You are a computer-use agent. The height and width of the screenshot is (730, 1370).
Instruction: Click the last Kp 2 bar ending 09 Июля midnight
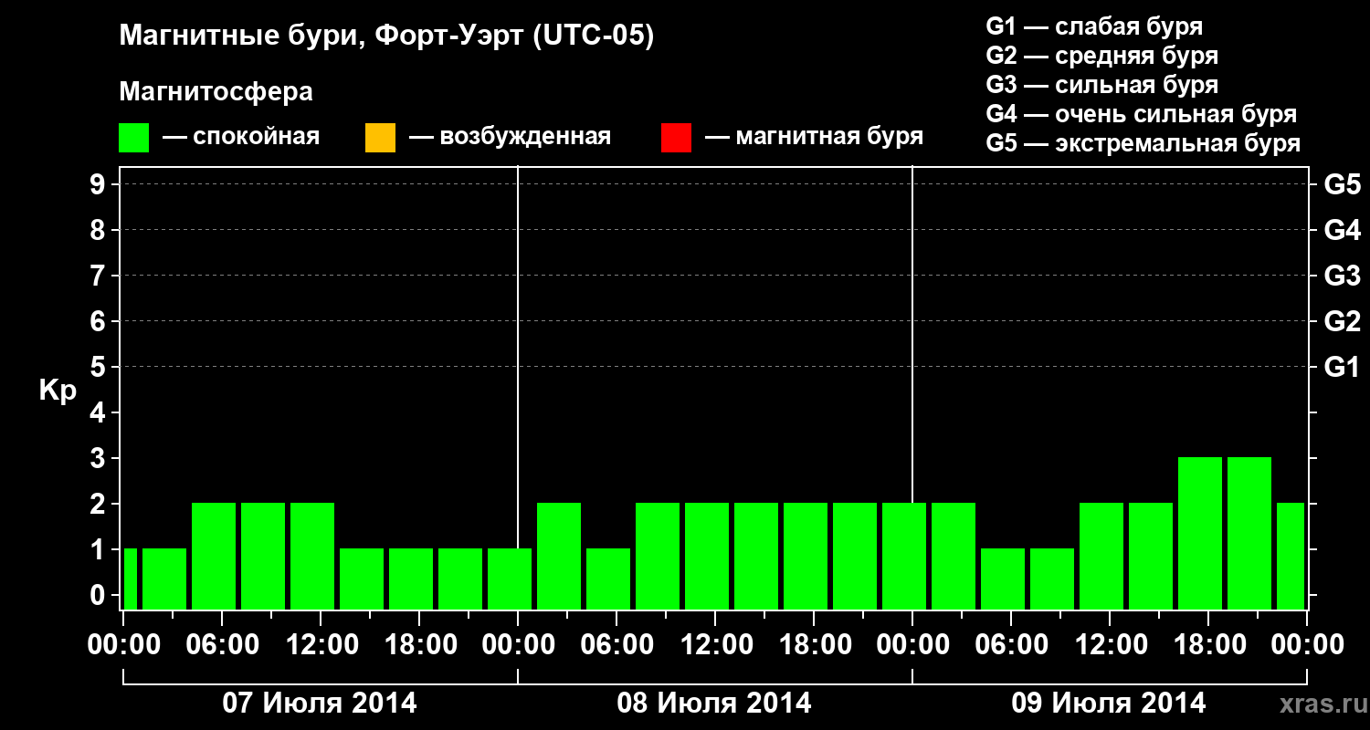point(1291,556)
